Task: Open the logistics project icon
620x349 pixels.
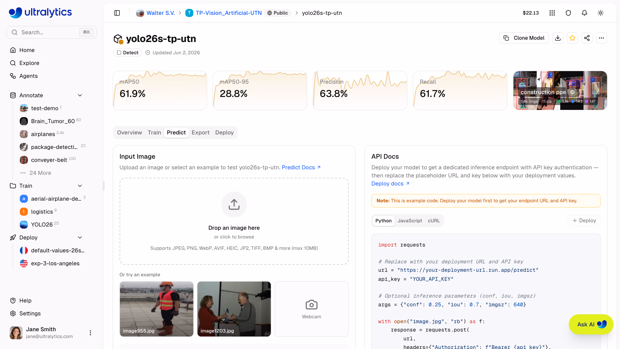Action: pyautogui.click(x=24, y=212)
